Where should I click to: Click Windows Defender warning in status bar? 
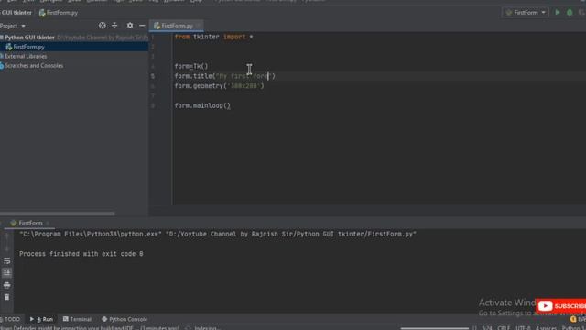tap(90, 328)
